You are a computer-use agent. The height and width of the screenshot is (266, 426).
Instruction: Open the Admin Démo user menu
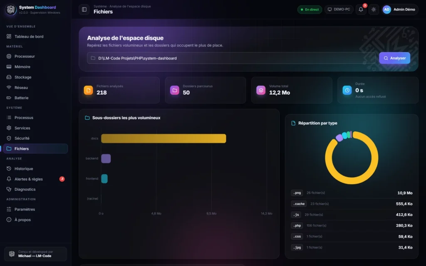click(400, 10)
